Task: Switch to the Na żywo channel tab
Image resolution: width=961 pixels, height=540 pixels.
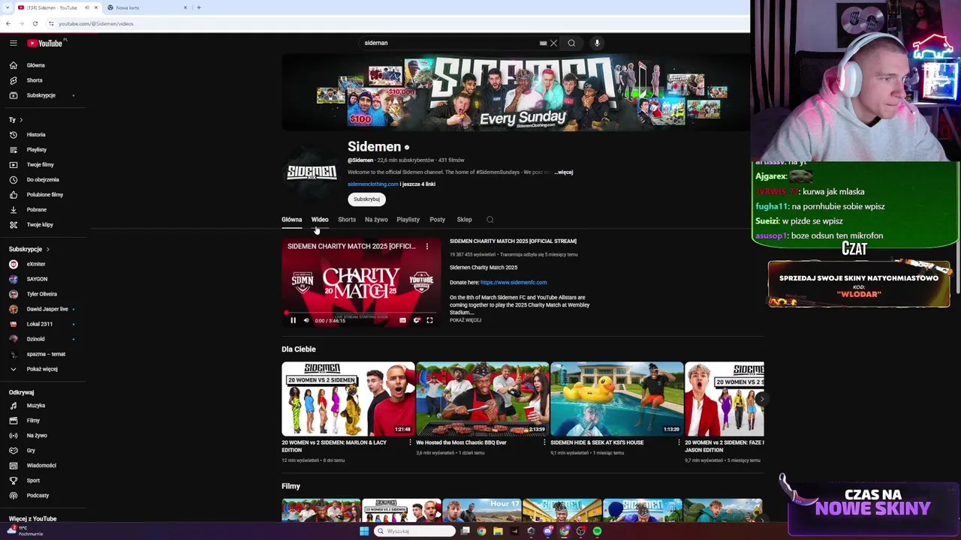Action: click(376, 220)
